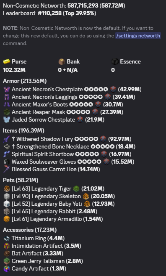Click the Green Jerry Talisman icon
This screenshot has height=276, width=166.
[x=6, y=261]
